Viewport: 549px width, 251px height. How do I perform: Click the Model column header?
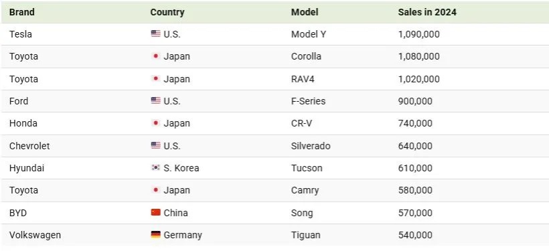click(305, 12)
